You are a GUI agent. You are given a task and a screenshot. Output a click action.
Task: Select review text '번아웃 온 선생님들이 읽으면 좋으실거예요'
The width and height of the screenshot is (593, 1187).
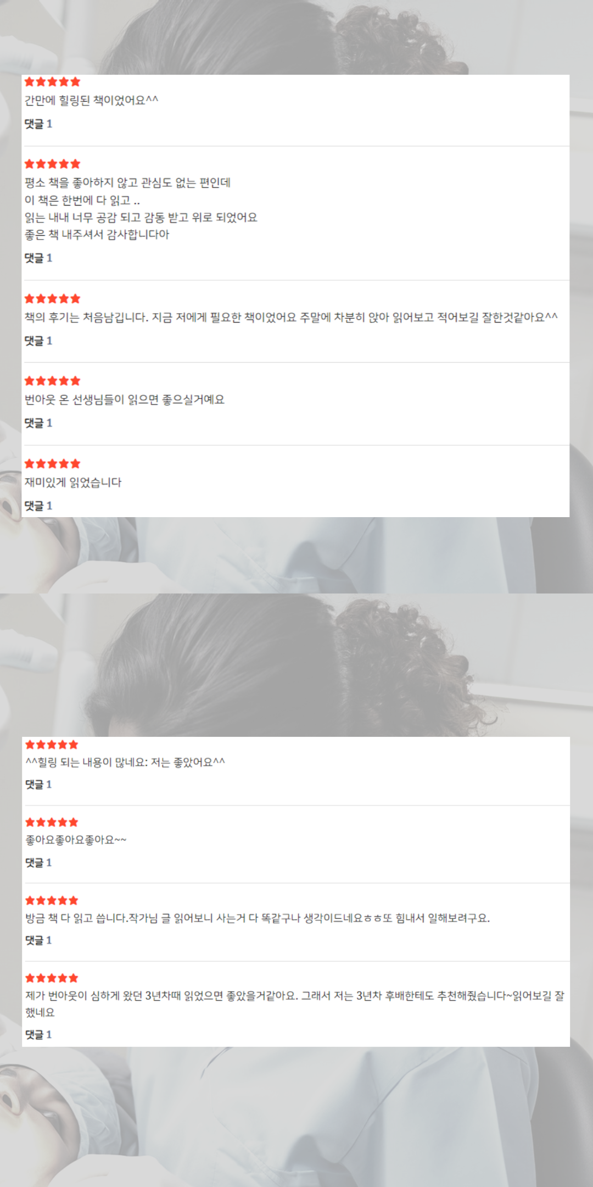coord(125,400)
